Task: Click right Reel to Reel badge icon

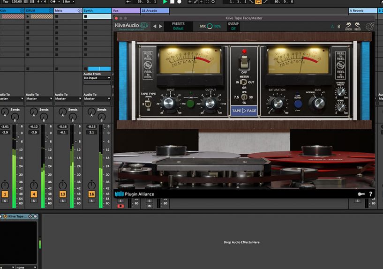Action: 340,65
